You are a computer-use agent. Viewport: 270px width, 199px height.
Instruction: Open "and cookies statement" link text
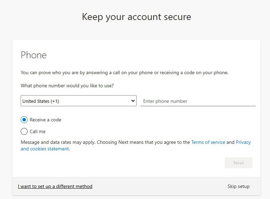pyautogui.click(x=45, y=149)
